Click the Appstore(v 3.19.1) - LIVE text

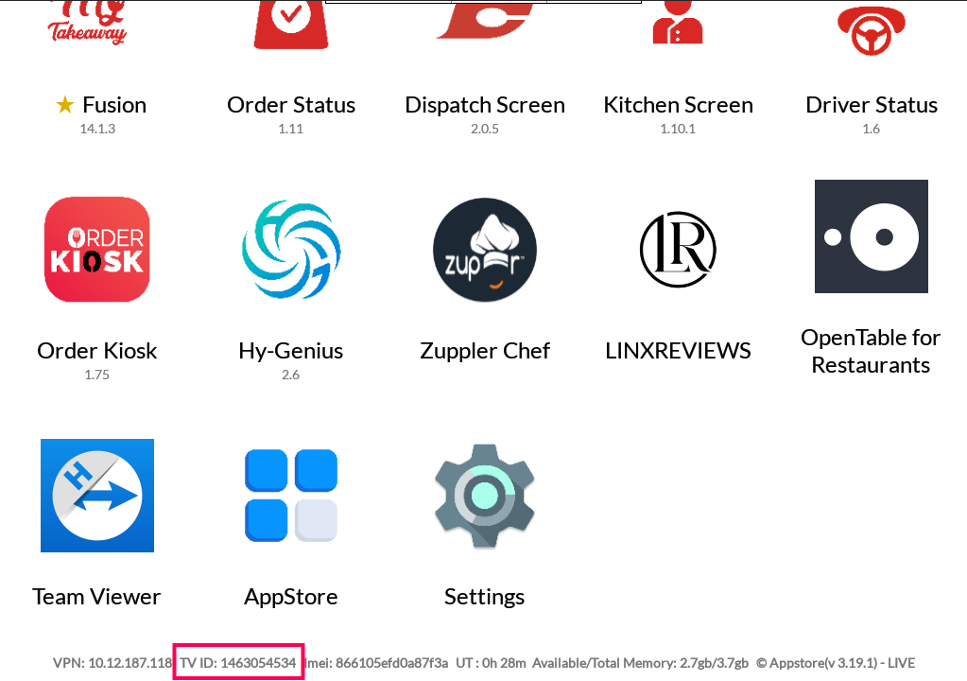click(836, 663)
